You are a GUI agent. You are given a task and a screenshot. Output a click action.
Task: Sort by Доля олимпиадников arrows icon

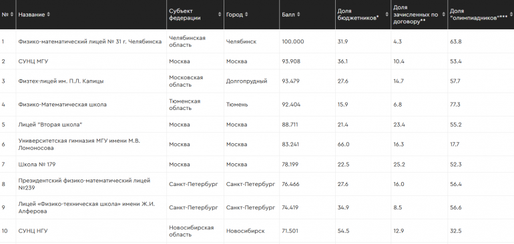[511, 15]
